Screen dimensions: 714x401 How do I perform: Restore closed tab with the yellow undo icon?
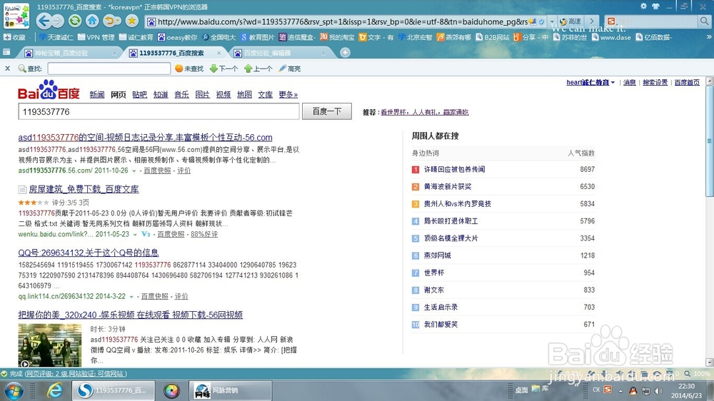pos(109,21)
